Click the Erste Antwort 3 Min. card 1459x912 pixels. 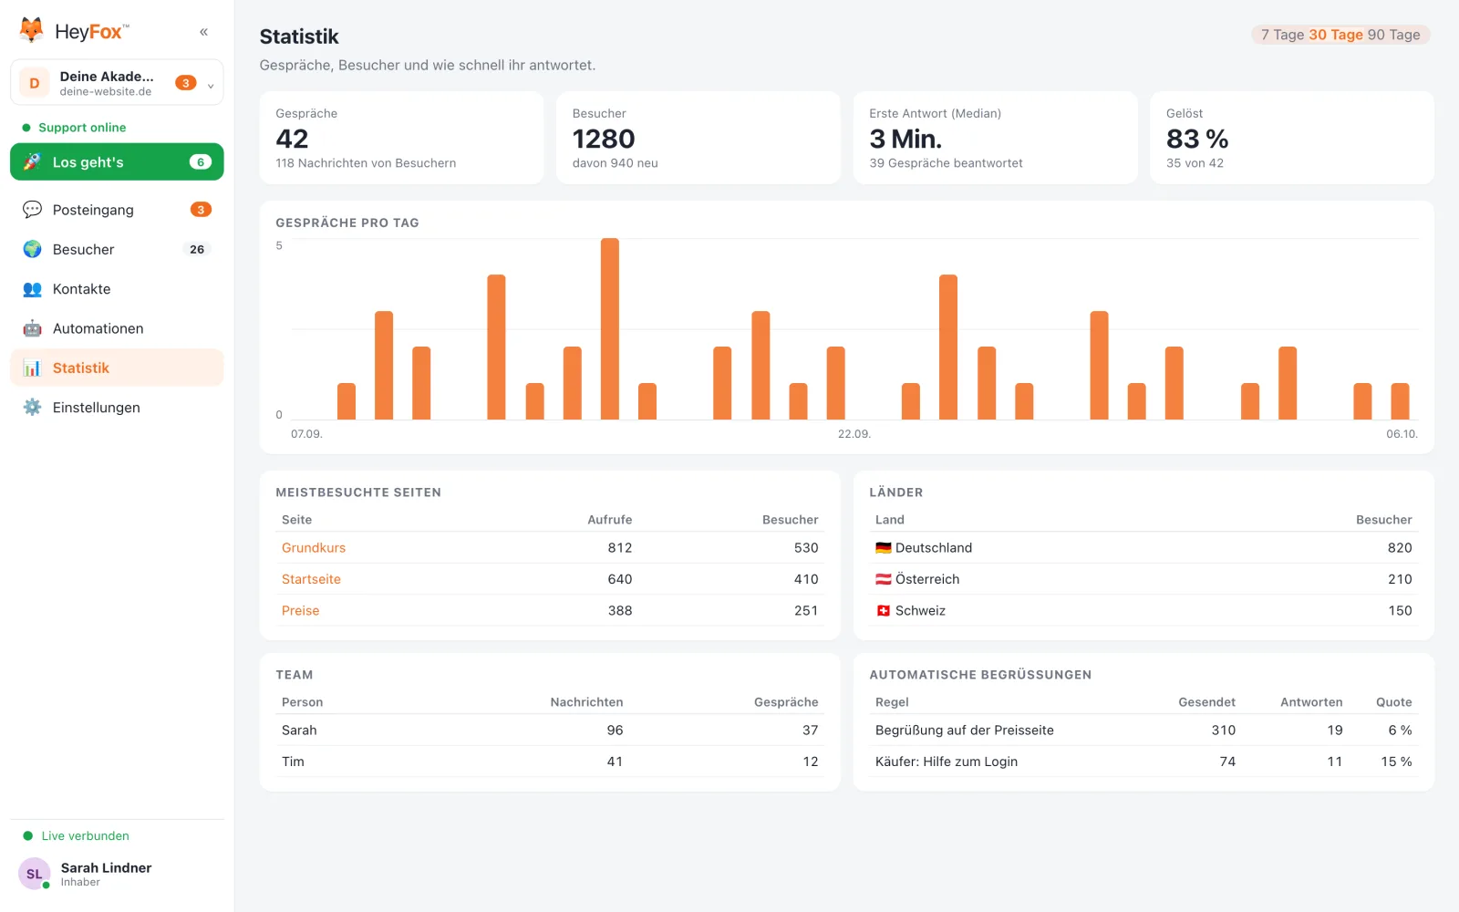click(x=995, y=138)
